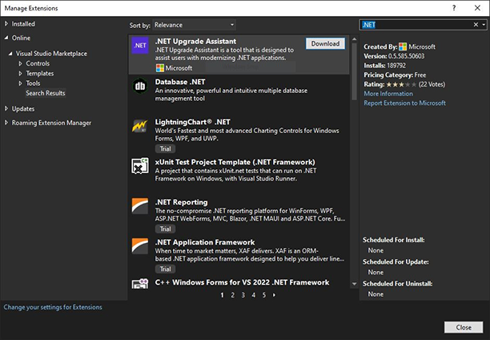Click None under Scheduled For Install
Image resolution: width=490 pixels, height=340 pixels.
(x=376, y=250)
